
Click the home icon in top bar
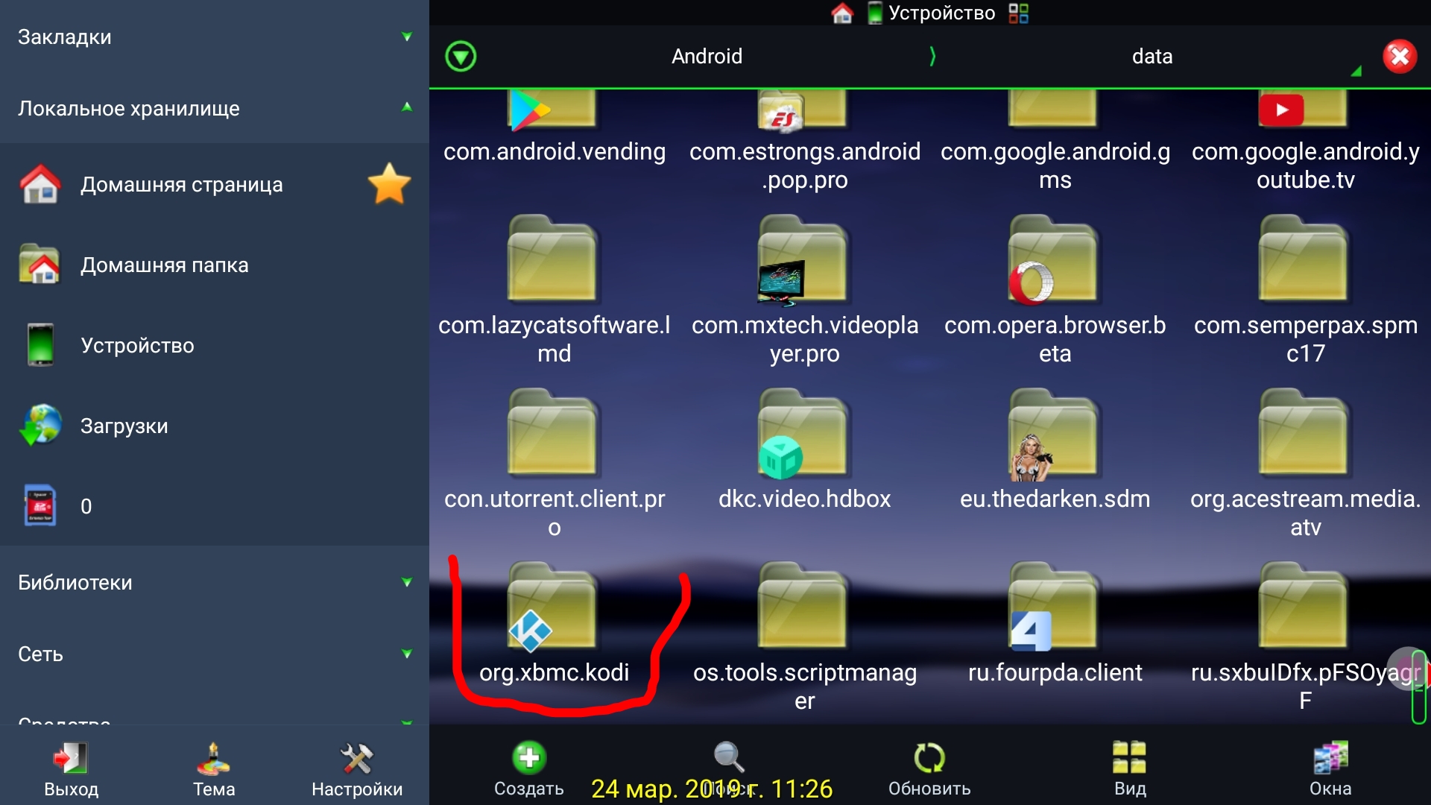coord(842,13)
